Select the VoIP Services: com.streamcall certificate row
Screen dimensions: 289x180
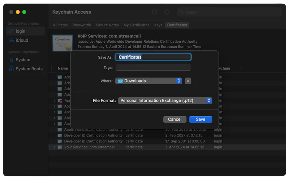pyautogui.click(x=167, y=147)
